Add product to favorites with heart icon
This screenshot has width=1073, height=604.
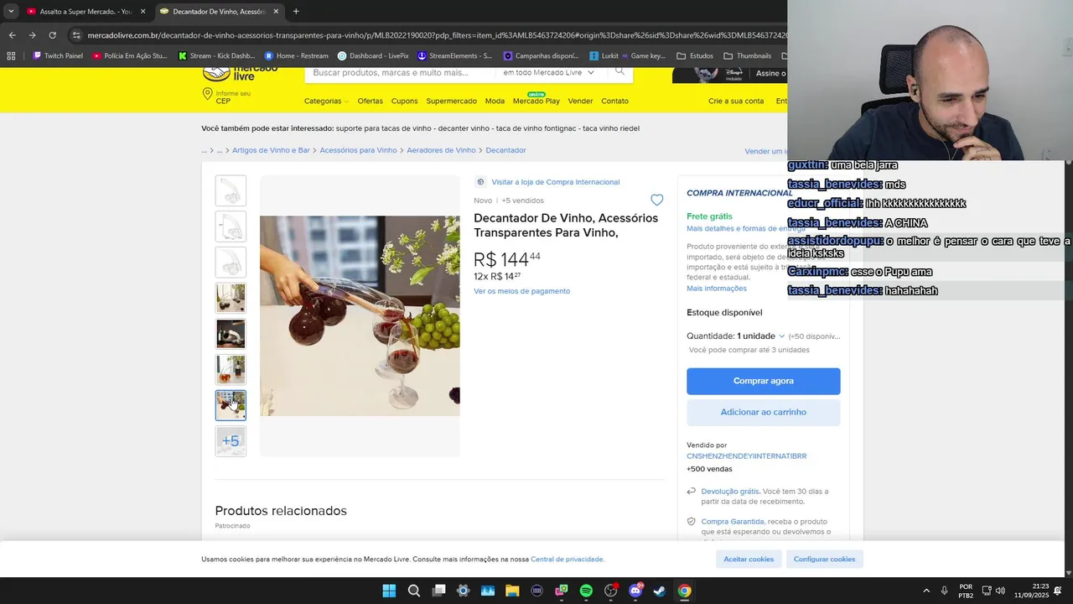(x=656, y=200)
